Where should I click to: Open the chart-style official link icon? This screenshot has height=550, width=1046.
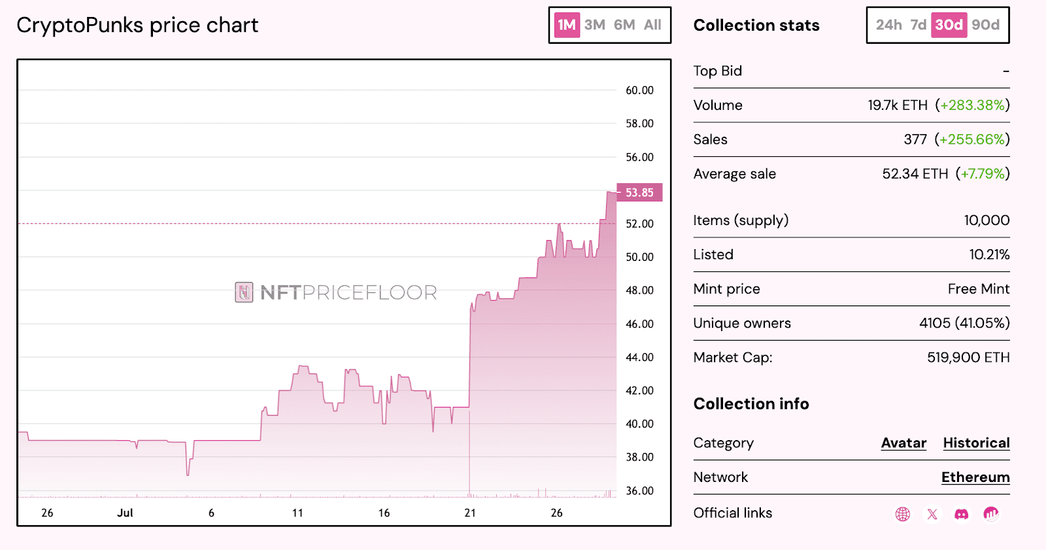tap(991, 514)
